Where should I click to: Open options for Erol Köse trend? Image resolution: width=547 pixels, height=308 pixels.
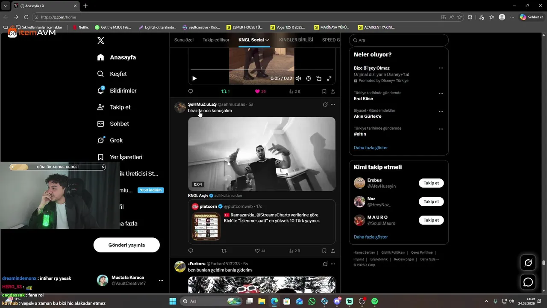point(441,94)
